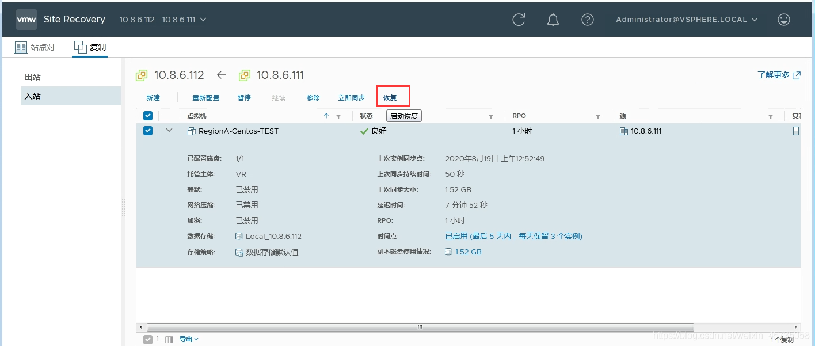Viewport: 815px width, 346px height.
Task: Click the 恢复 button
Action: tap(390, 98)
